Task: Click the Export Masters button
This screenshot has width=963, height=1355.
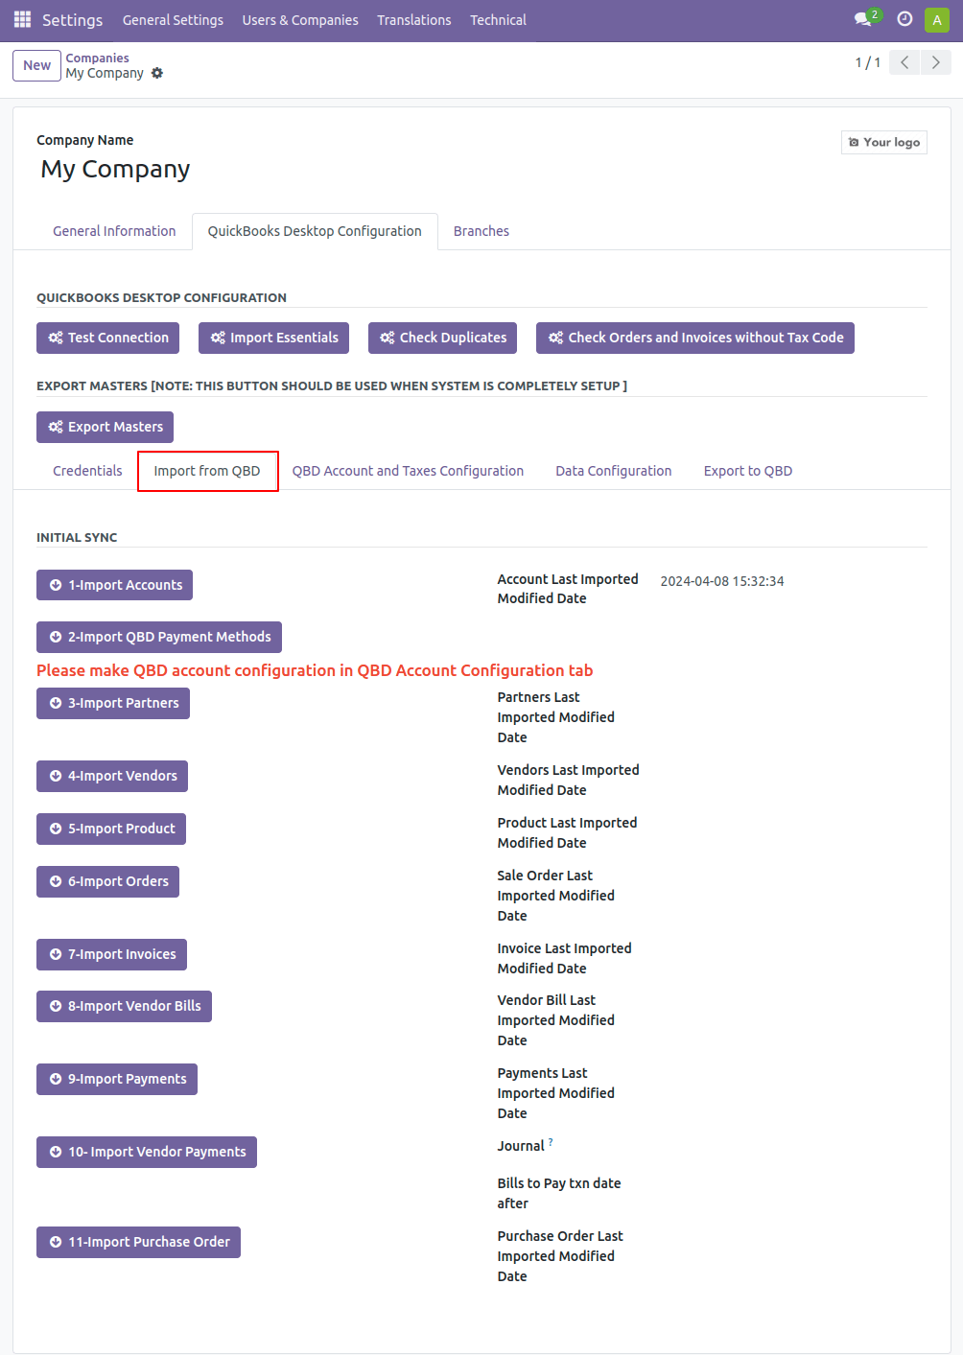Action: point(105,427)
